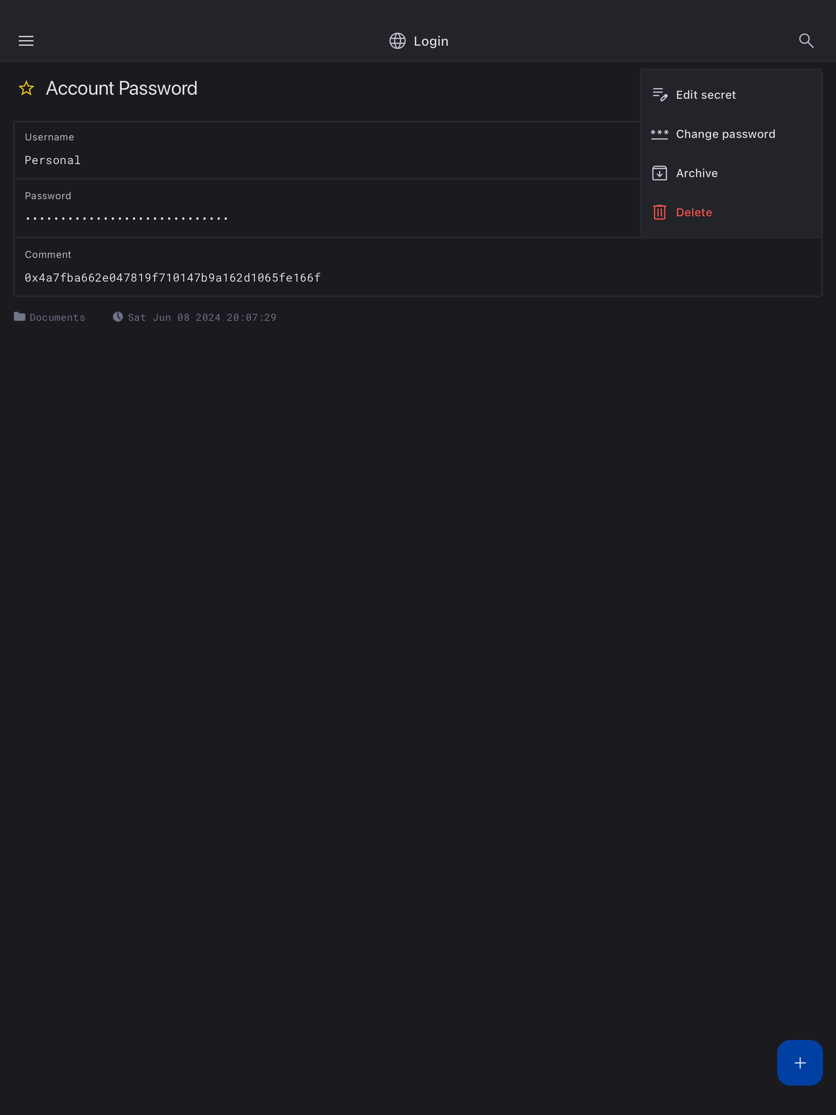Click the masked Password field dots
The height and width of the screenshot is (1115, 836).
coord(127,219)
